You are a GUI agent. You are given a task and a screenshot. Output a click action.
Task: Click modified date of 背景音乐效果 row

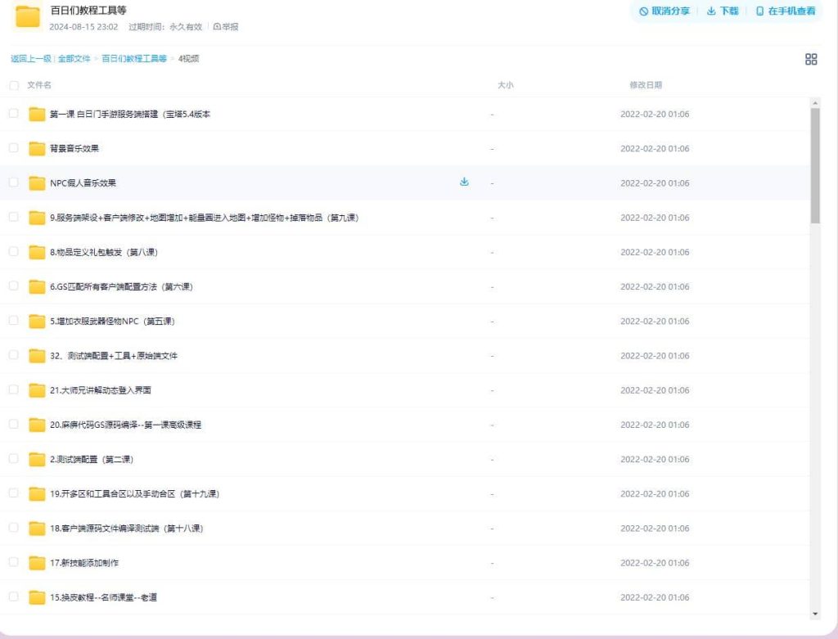pos(655,149)
